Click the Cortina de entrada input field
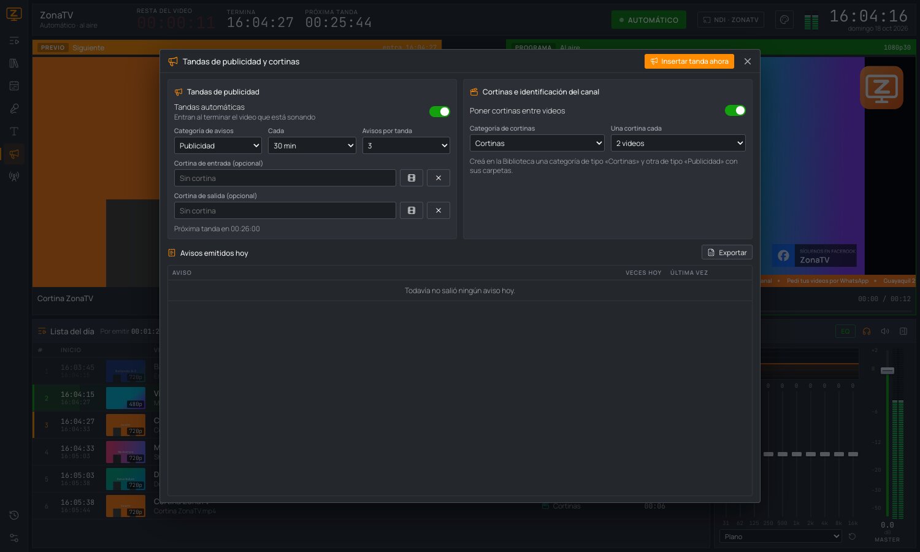Viewport: 920px width, 552px height. tap(285, 178)
